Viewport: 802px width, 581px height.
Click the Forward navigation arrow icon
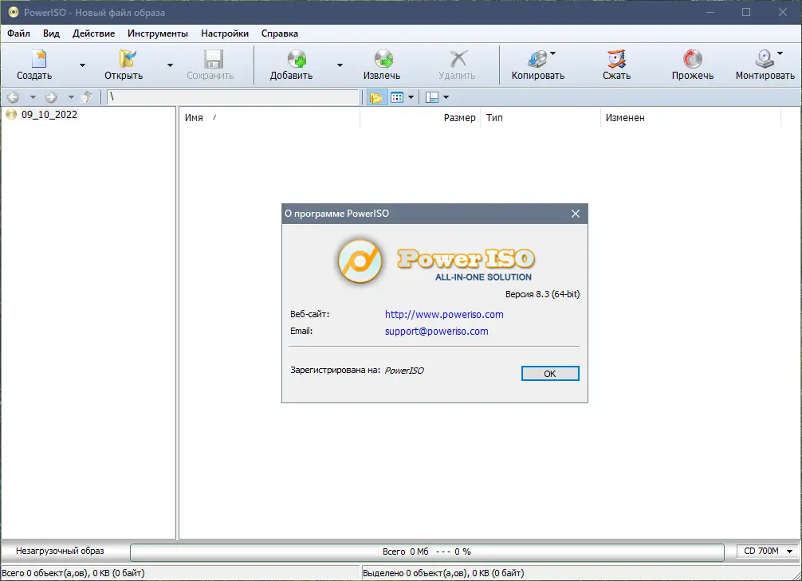tap(51, 96)
